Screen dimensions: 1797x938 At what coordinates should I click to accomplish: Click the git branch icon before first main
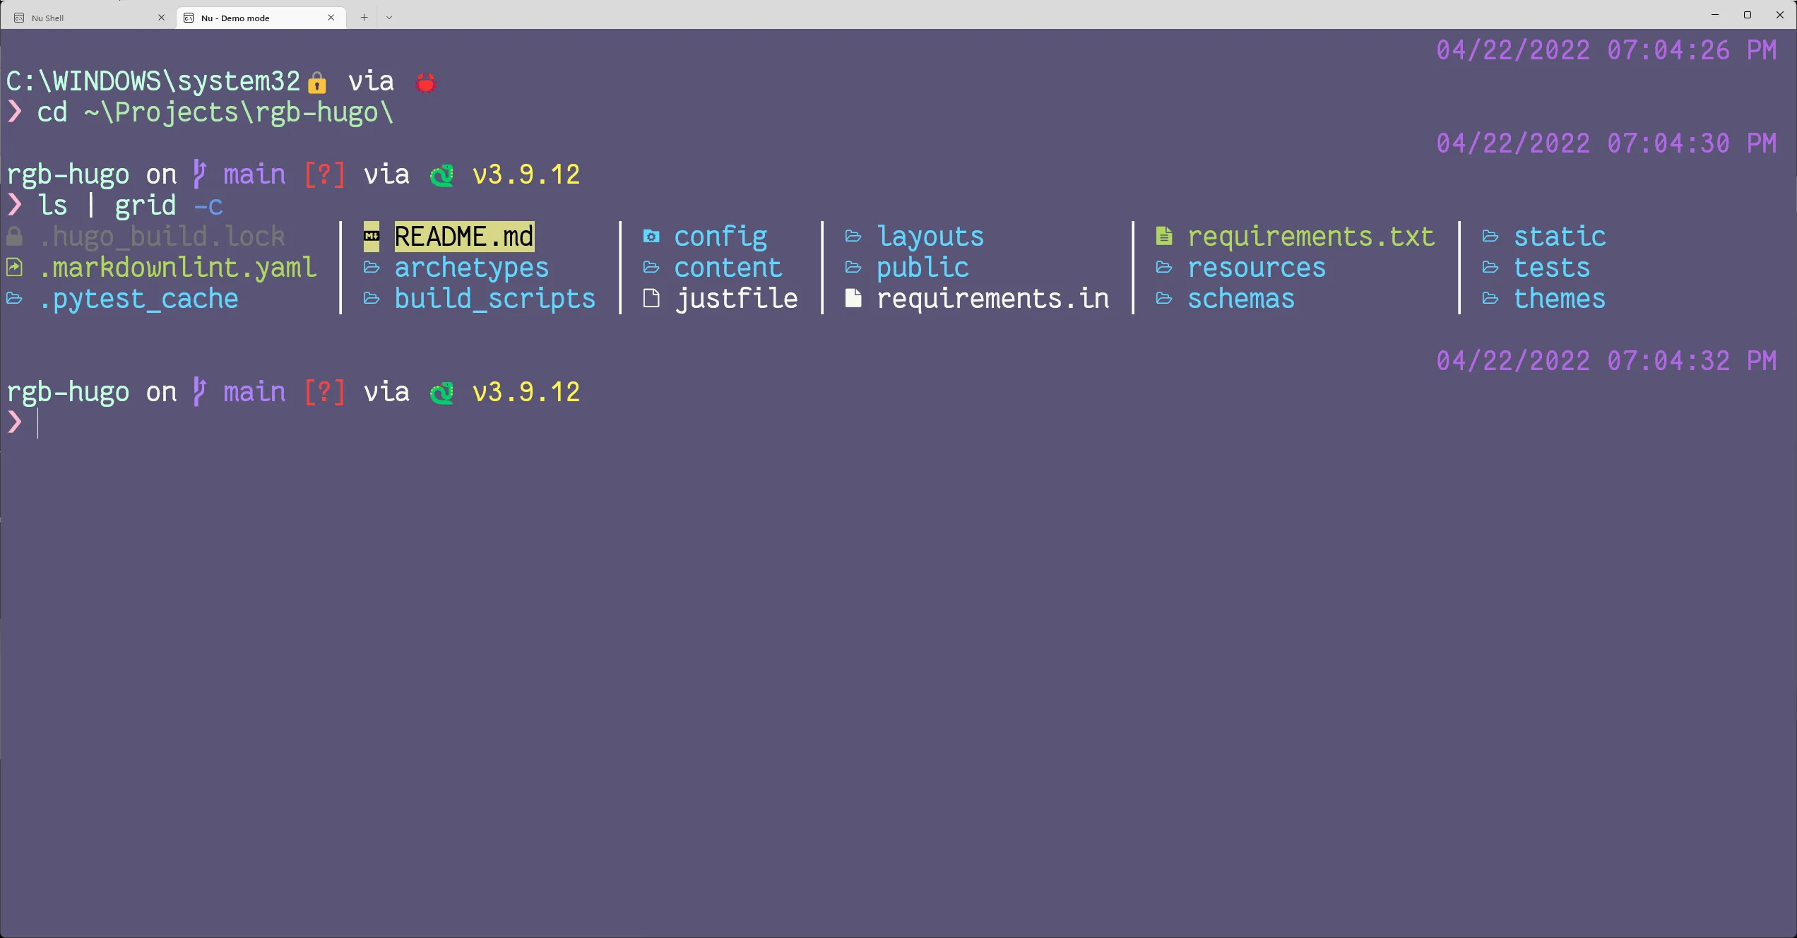tap(200, 174)
